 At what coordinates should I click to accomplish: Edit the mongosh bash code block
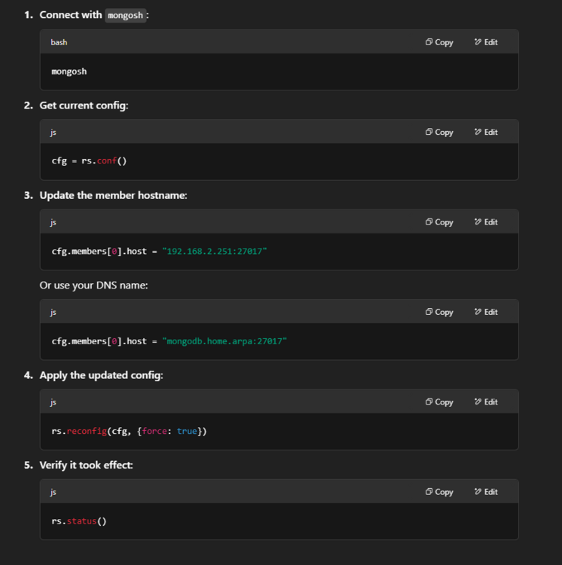click(486, 42)
